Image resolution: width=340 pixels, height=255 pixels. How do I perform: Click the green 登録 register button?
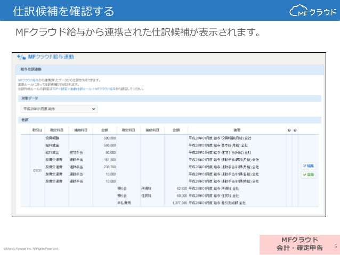[308, 175]
